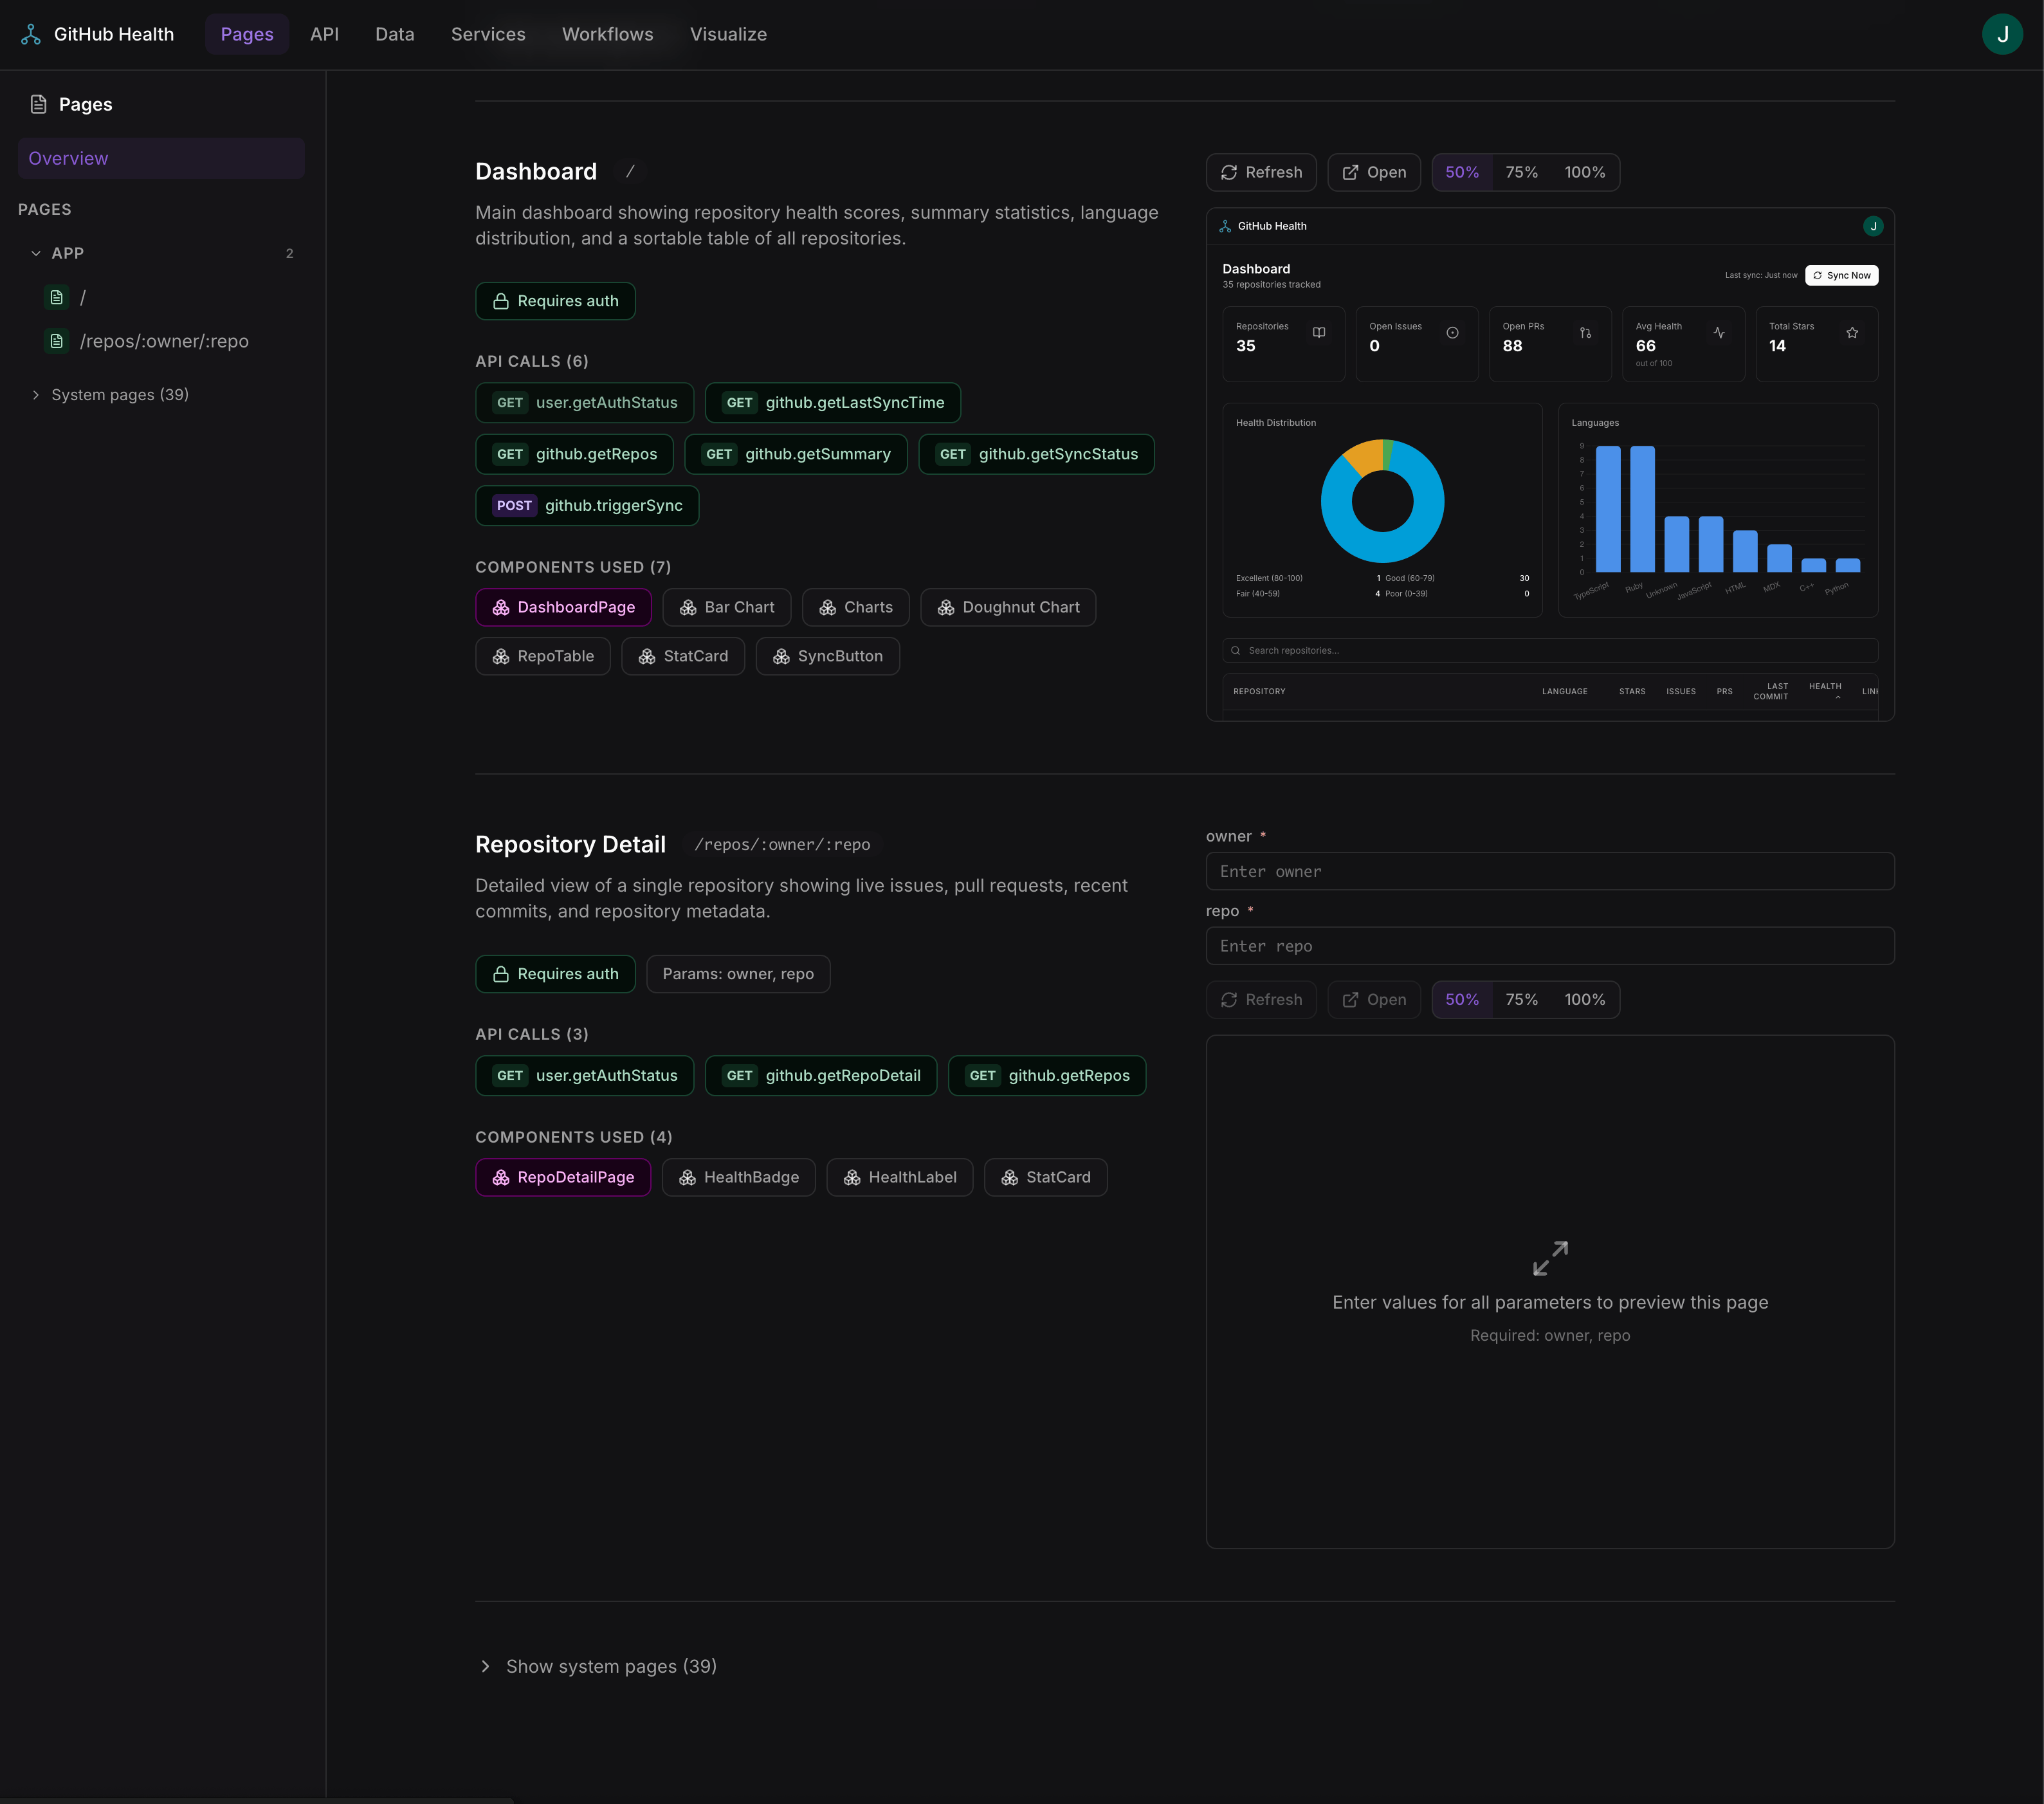Focus the repo input field
This screenshot has height=1804, width=2044.
click(1550, 946)
